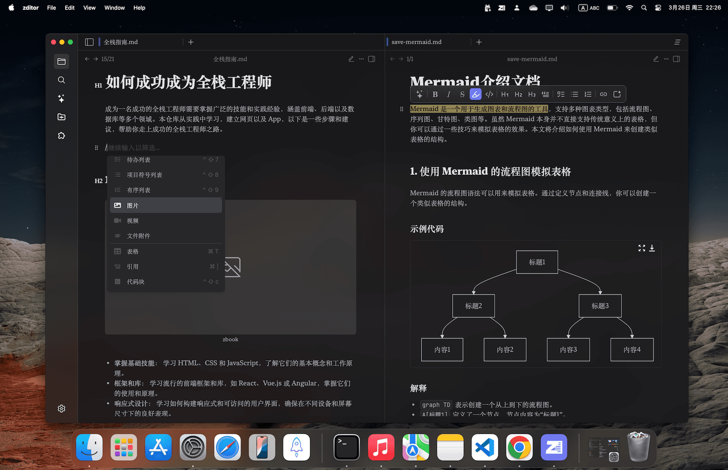Convert block to bullet list via toolbar
The image size is (728, 470).
point(574,94)
